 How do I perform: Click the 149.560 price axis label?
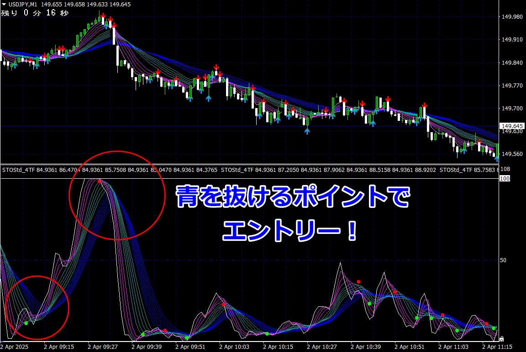click(x=512, y=154)
